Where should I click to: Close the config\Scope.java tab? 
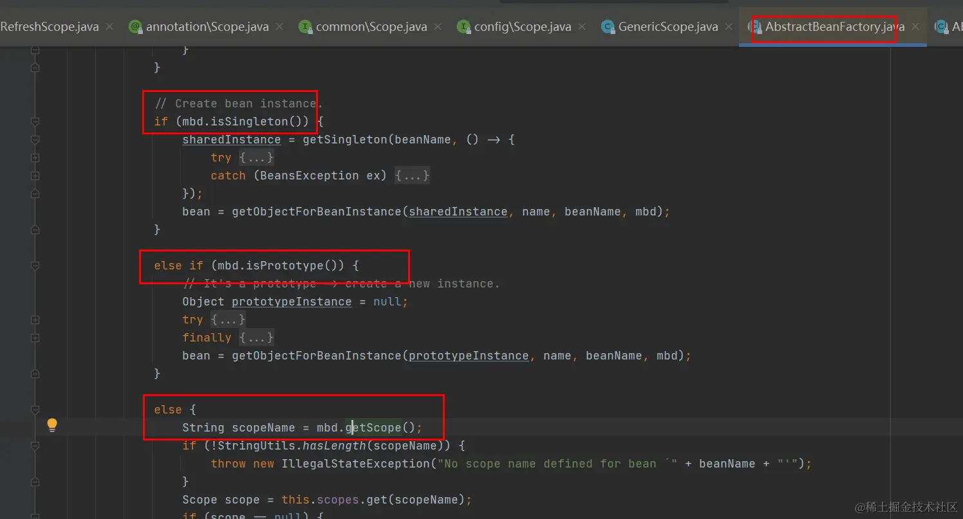click(582, 27)
